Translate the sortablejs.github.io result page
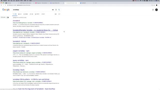Screen dimensions: 160x90 coord(38,23)
